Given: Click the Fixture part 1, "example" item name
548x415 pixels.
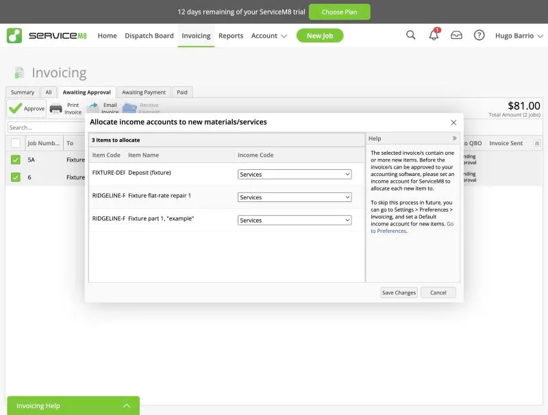Looking at the screenshot, I should coord(161,218).
